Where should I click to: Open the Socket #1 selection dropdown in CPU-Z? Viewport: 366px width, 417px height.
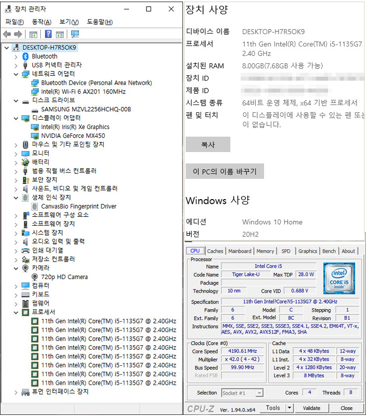(259, 393)
